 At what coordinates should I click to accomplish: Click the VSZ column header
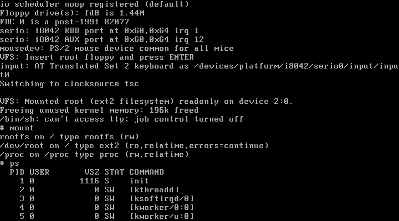click(91, 172)
